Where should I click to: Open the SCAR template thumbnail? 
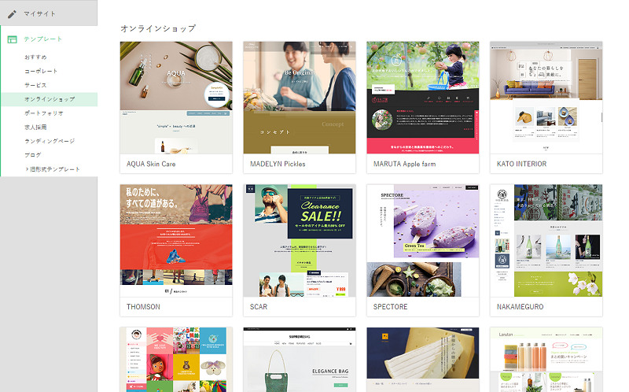coord(300,241)
